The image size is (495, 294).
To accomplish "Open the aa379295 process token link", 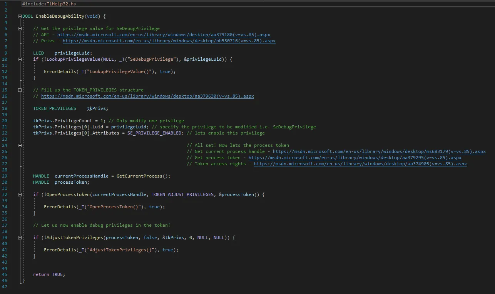I will [354, 157].
